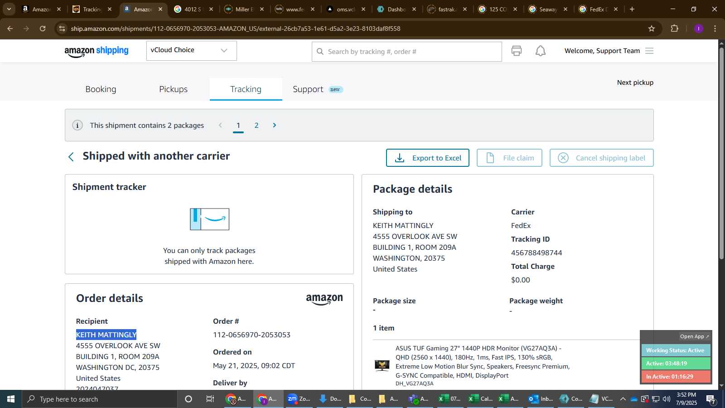
Task: Open the vCloud Choice account dropdown
Action: 191,50
